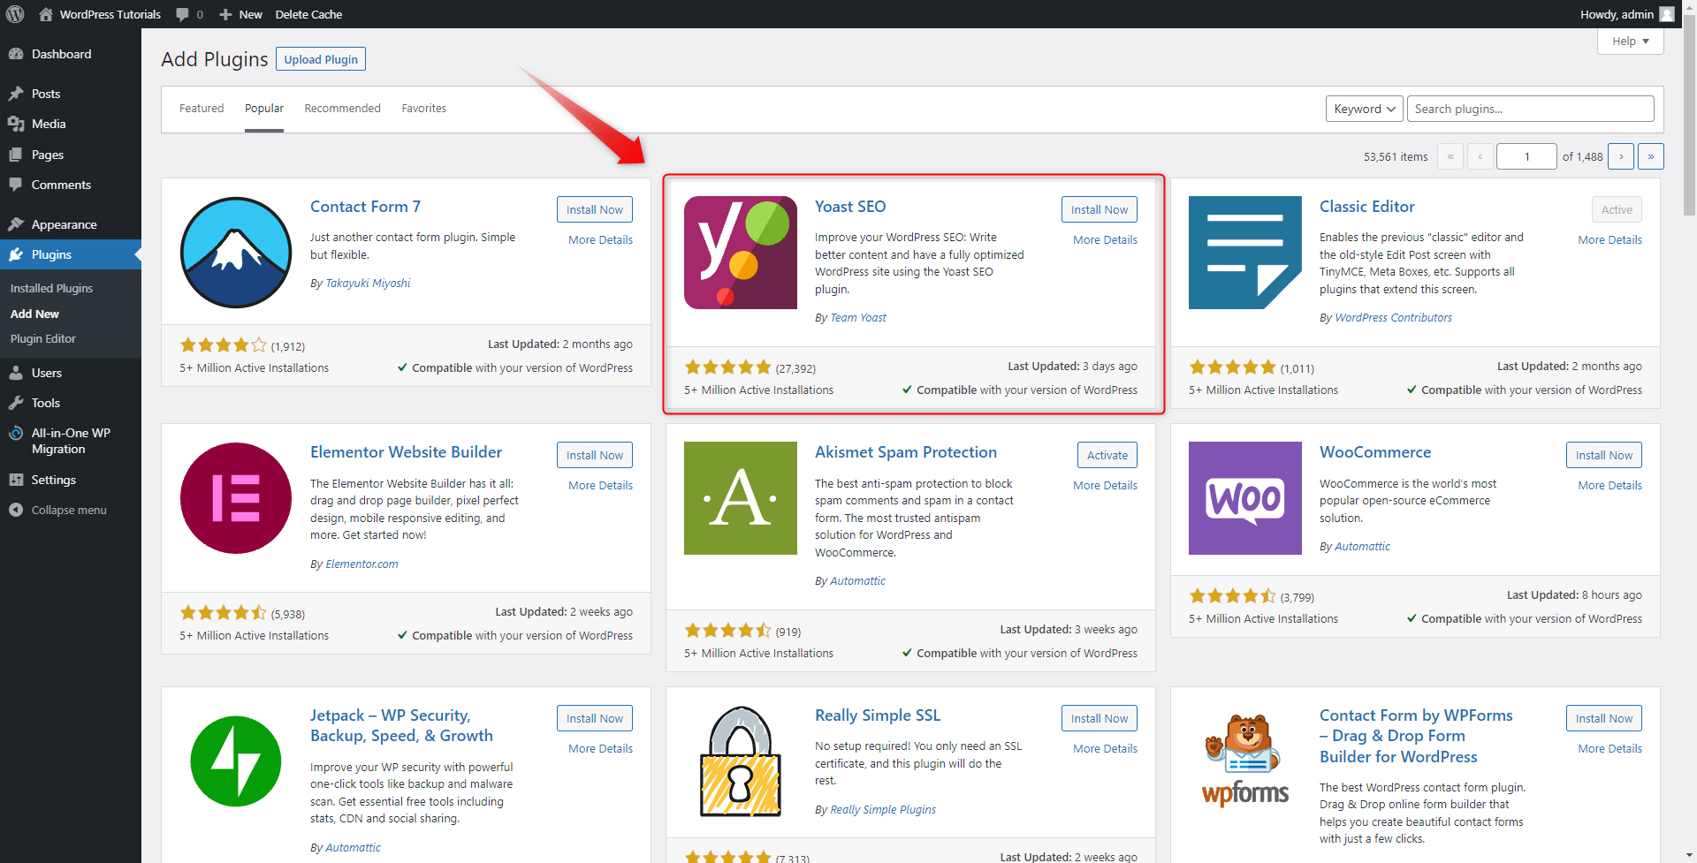Jump to the last page of plugins
This screenshot has height=863, width=1697.
point(1650,156)
